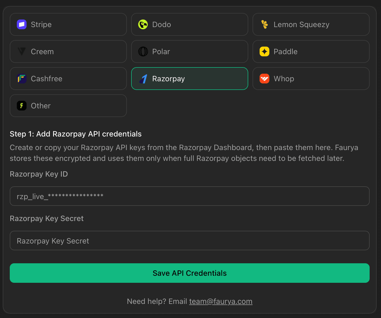The width and height of the screenshot is (381, 318).
Task: Focus the Razorpay Key Secret field
Action: [190, 241]
